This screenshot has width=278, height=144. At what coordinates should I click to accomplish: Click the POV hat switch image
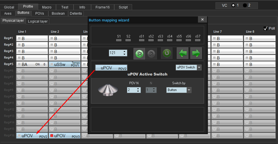(x=108, y=90)
